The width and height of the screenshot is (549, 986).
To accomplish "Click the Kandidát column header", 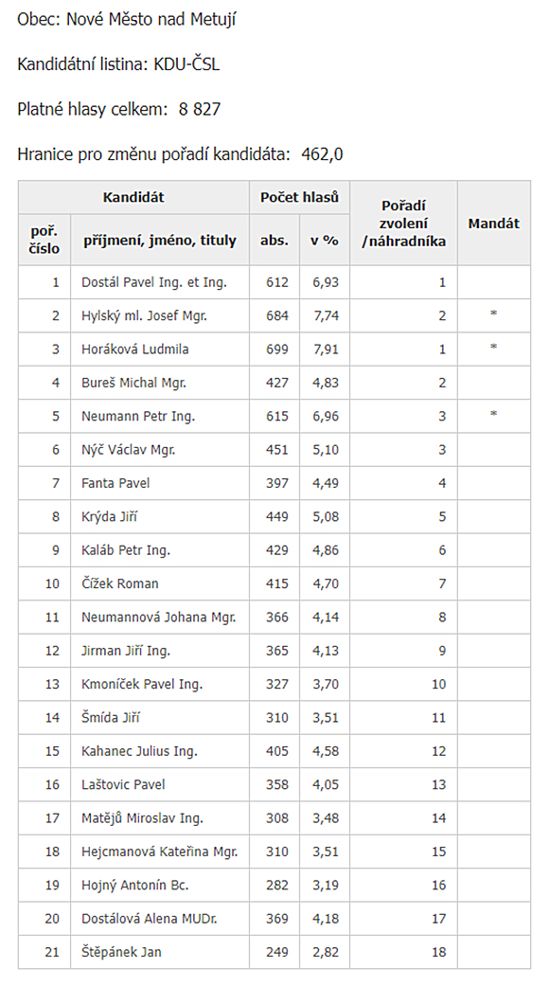I will [133, 197].
